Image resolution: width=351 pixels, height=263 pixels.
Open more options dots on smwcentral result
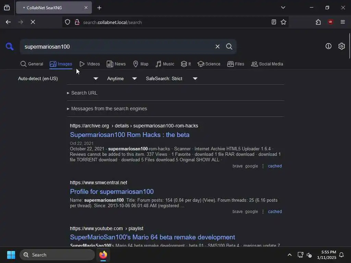[263, 212]
